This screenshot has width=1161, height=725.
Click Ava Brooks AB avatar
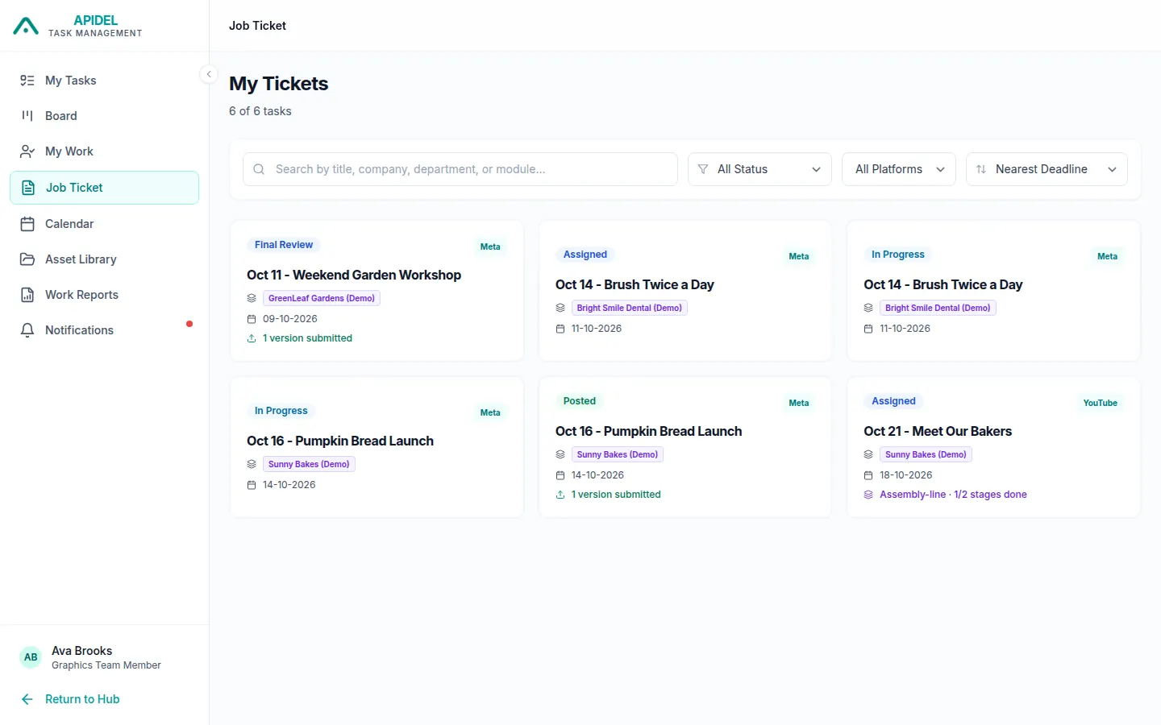click(x=31, y=657)
